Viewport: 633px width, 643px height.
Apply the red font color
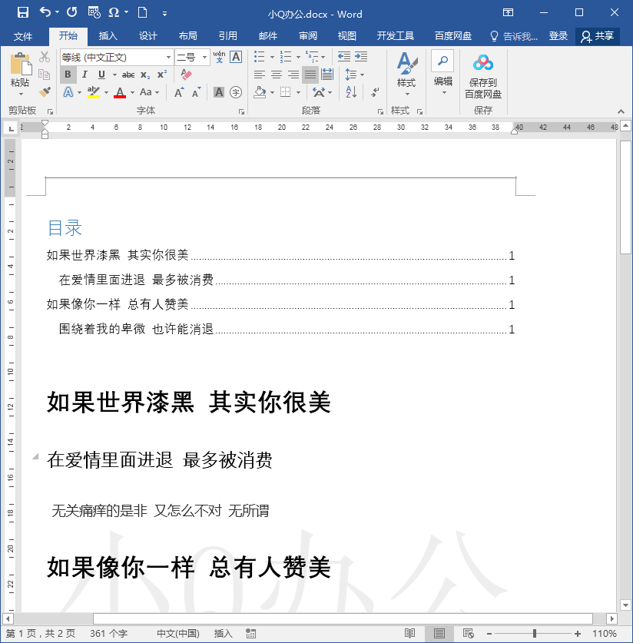click(x=120, y=92)
